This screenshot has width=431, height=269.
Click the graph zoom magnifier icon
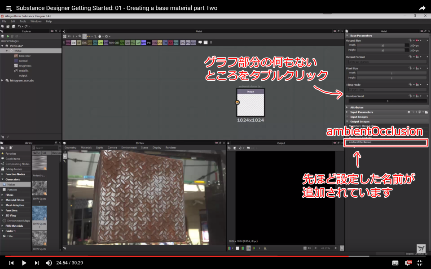pos(80,36)
